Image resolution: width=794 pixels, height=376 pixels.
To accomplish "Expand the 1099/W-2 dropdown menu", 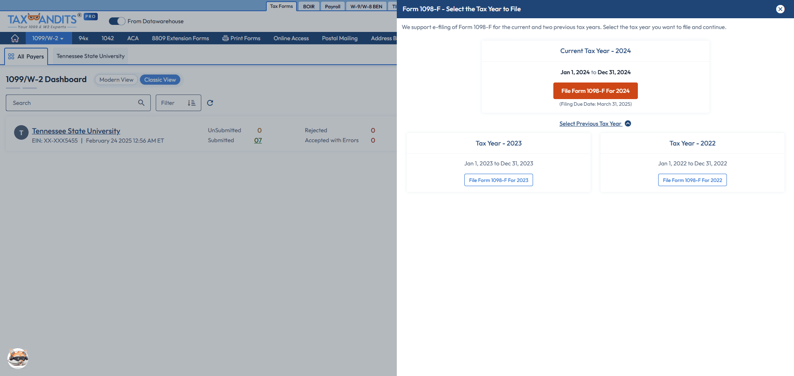I will tap(48, 38).
